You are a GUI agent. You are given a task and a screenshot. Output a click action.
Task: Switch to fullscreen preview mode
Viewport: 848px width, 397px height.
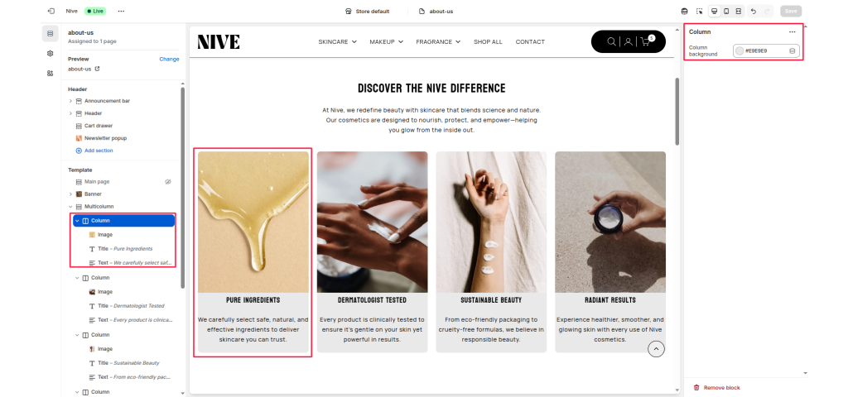[x=738, y=11]
